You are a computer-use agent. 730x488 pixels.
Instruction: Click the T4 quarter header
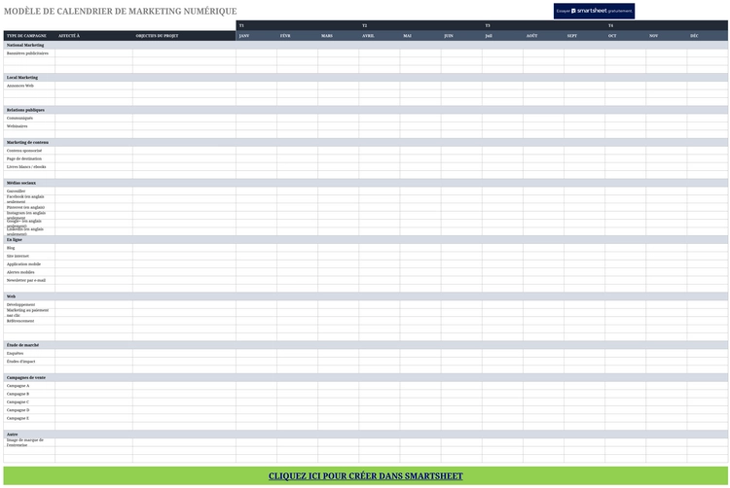(x=667, y=25)
